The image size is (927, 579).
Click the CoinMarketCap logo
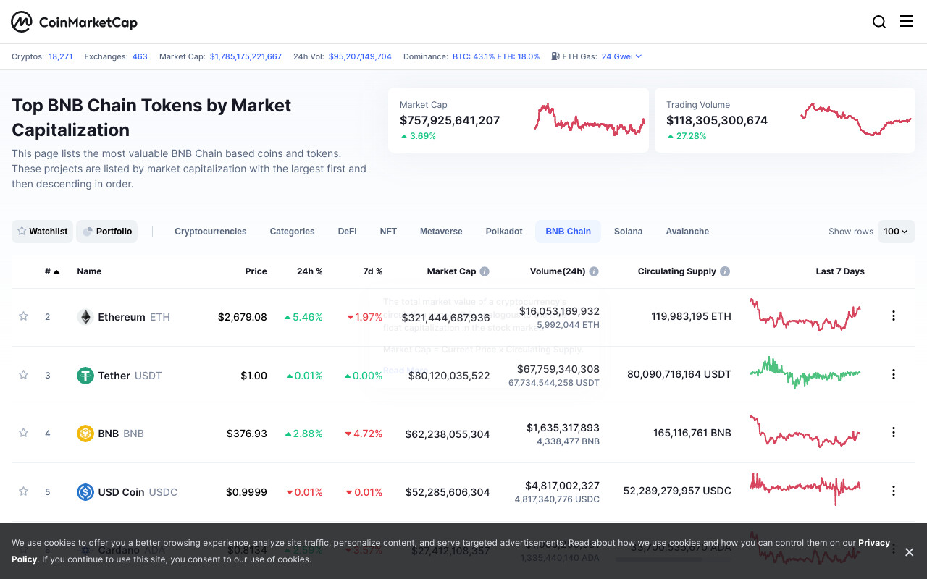tap(74, 22)
